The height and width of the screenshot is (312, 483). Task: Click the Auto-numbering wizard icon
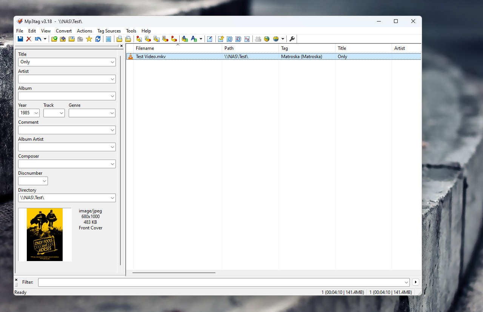point(247,39)
